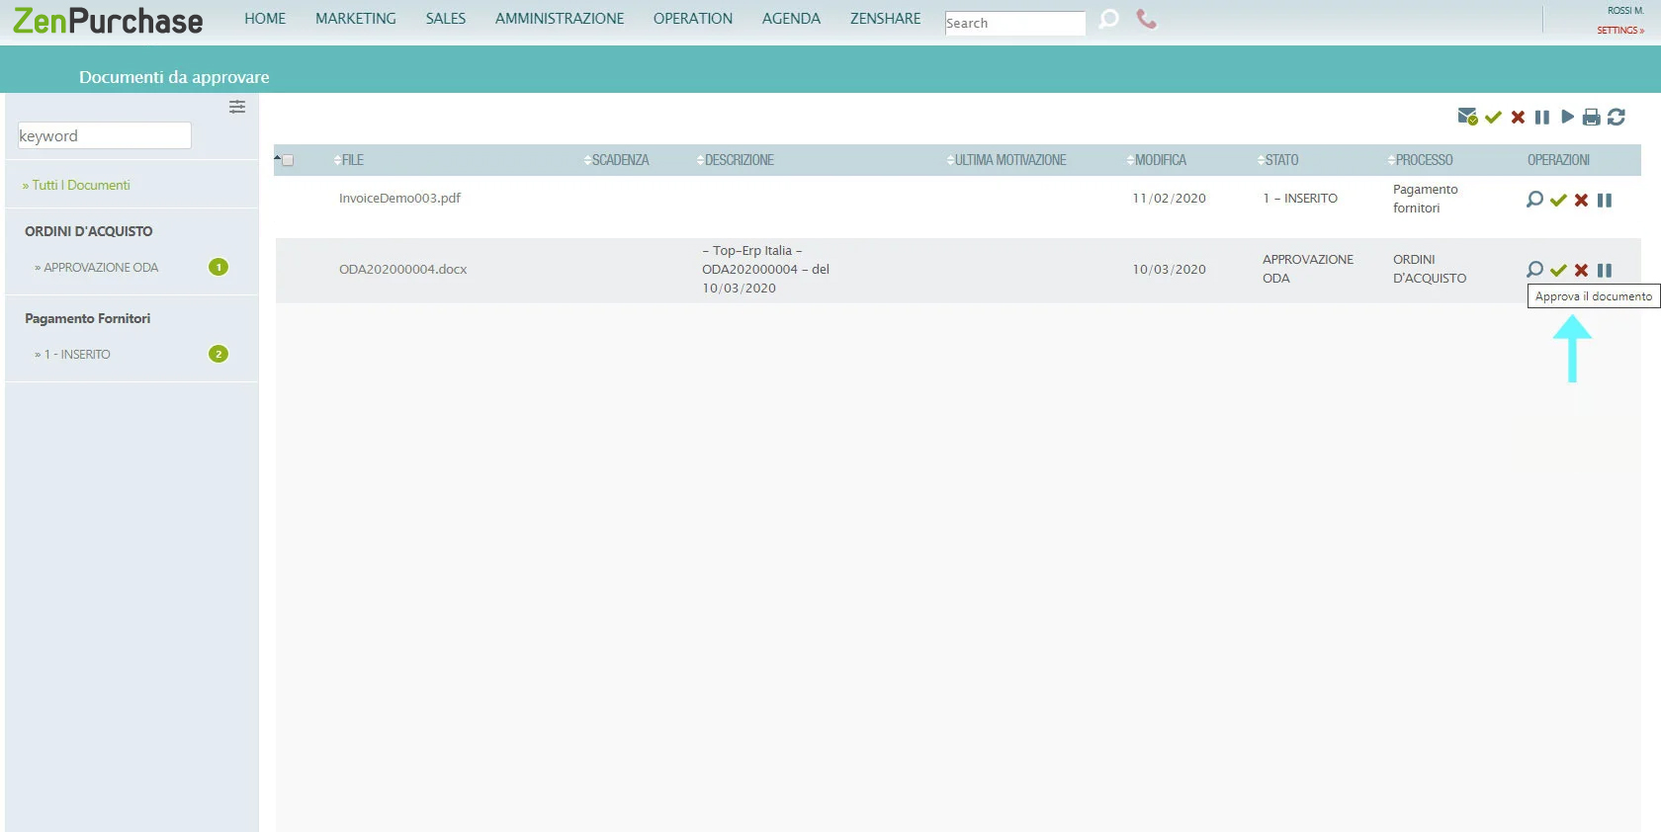Image resolution: width=1661 pixels, height=832 pixels.
Task: Select Tutti I Documenti filter
Action: coord(76,185)
